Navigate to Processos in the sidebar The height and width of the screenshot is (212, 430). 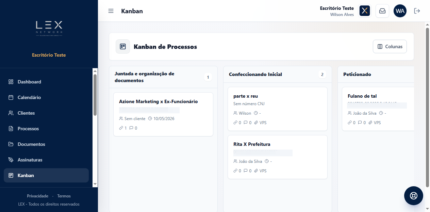coord(46,129)
